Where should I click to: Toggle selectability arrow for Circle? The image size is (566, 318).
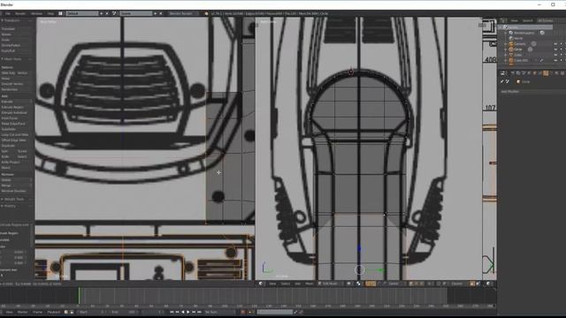pos(562,49)
